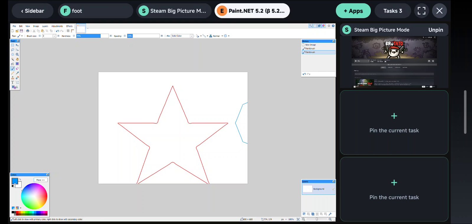This screenshot has height=224, width=472.
Task: Click the + Apps button
Action: click(x=353, y=11)
